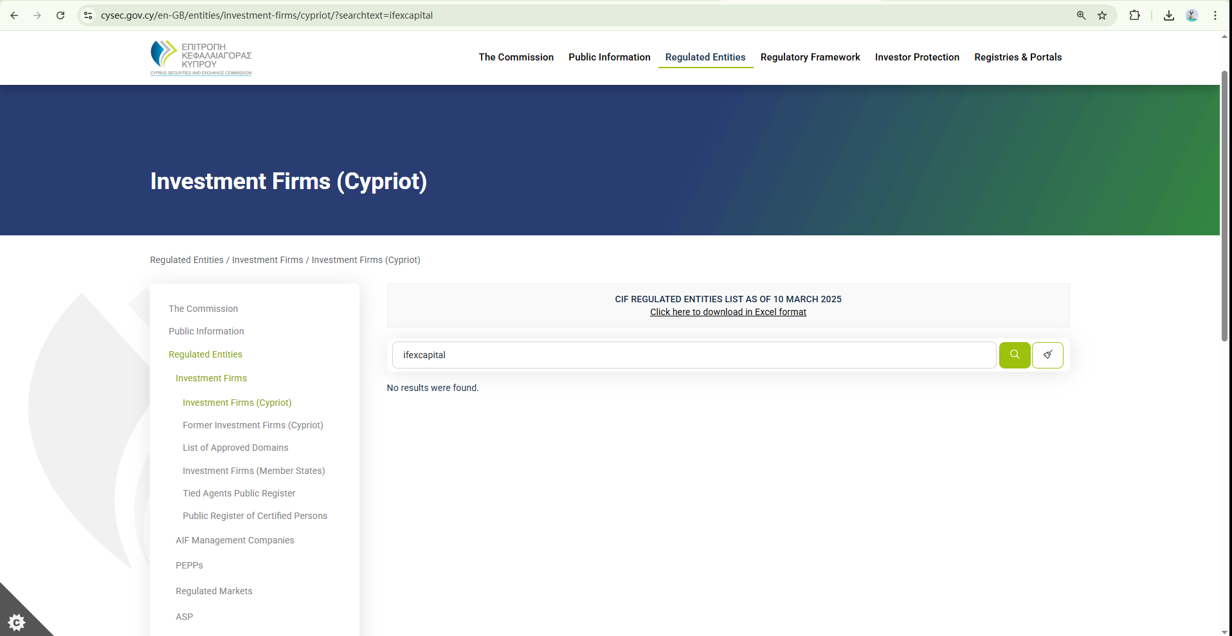The image size is (1232, 636).
Task: Open the Investor Protection top menu
Action: [x=916, y=57]
